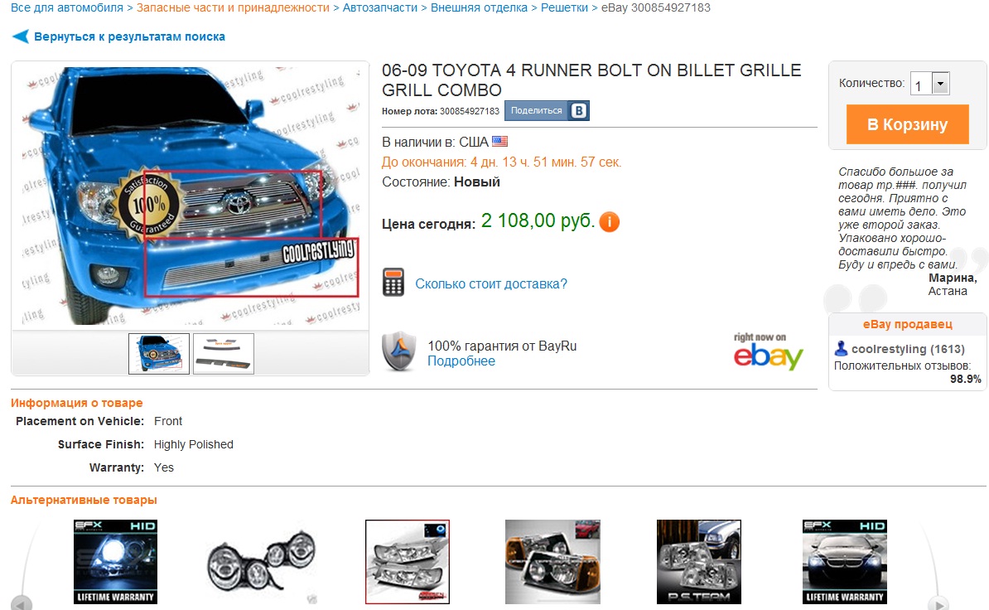Add item with В Корзину button
The image size is (989, 610).
pyautogui.click(x=907, y=124)
